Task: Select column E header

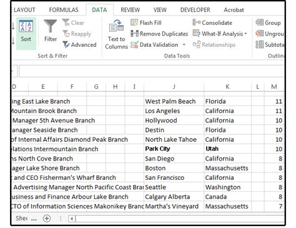Action: pos(43,87)
